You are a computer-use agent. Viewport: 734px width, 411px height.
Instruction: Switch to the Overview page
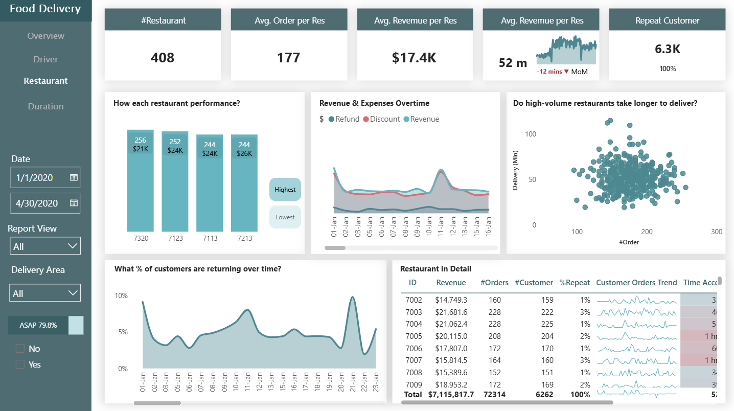(45, 36)
